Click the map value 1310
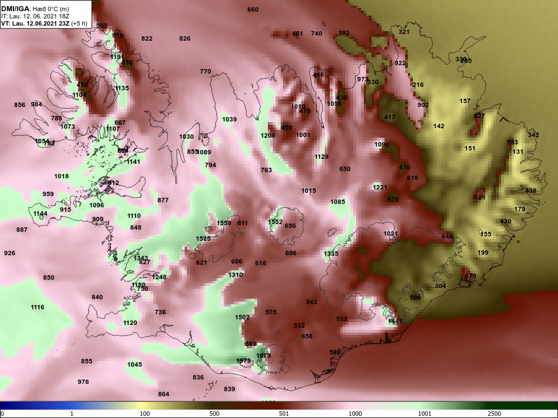Screen dimensions: 558x418 235,275
